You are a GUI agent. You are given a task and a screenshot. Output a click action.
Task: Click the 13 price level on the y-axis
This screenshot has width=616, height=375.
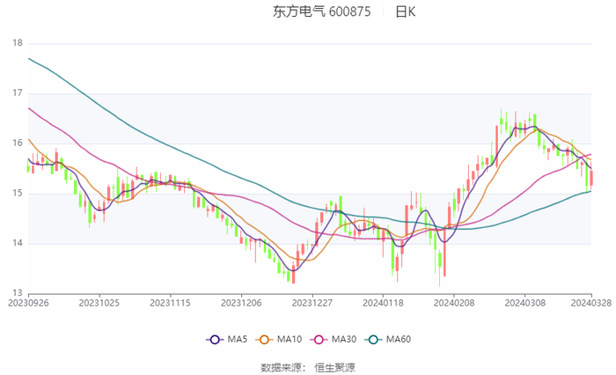click(x=18, y=294)
